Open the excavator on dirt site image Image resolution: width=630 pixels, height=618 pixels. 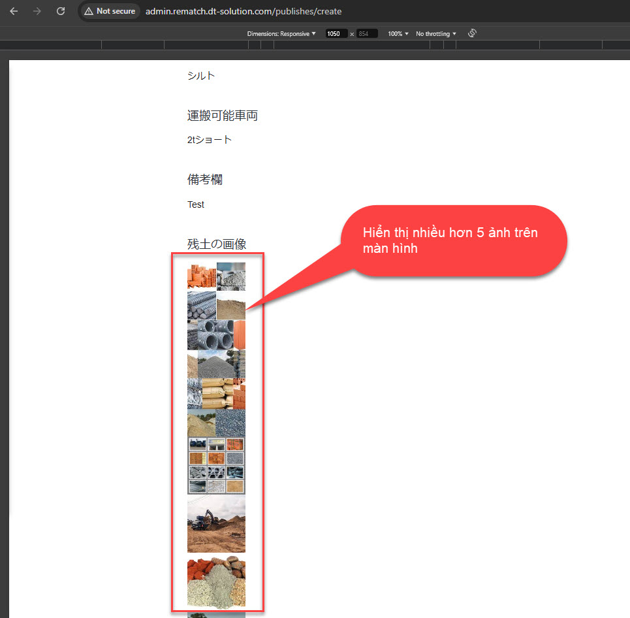[216, 524]
